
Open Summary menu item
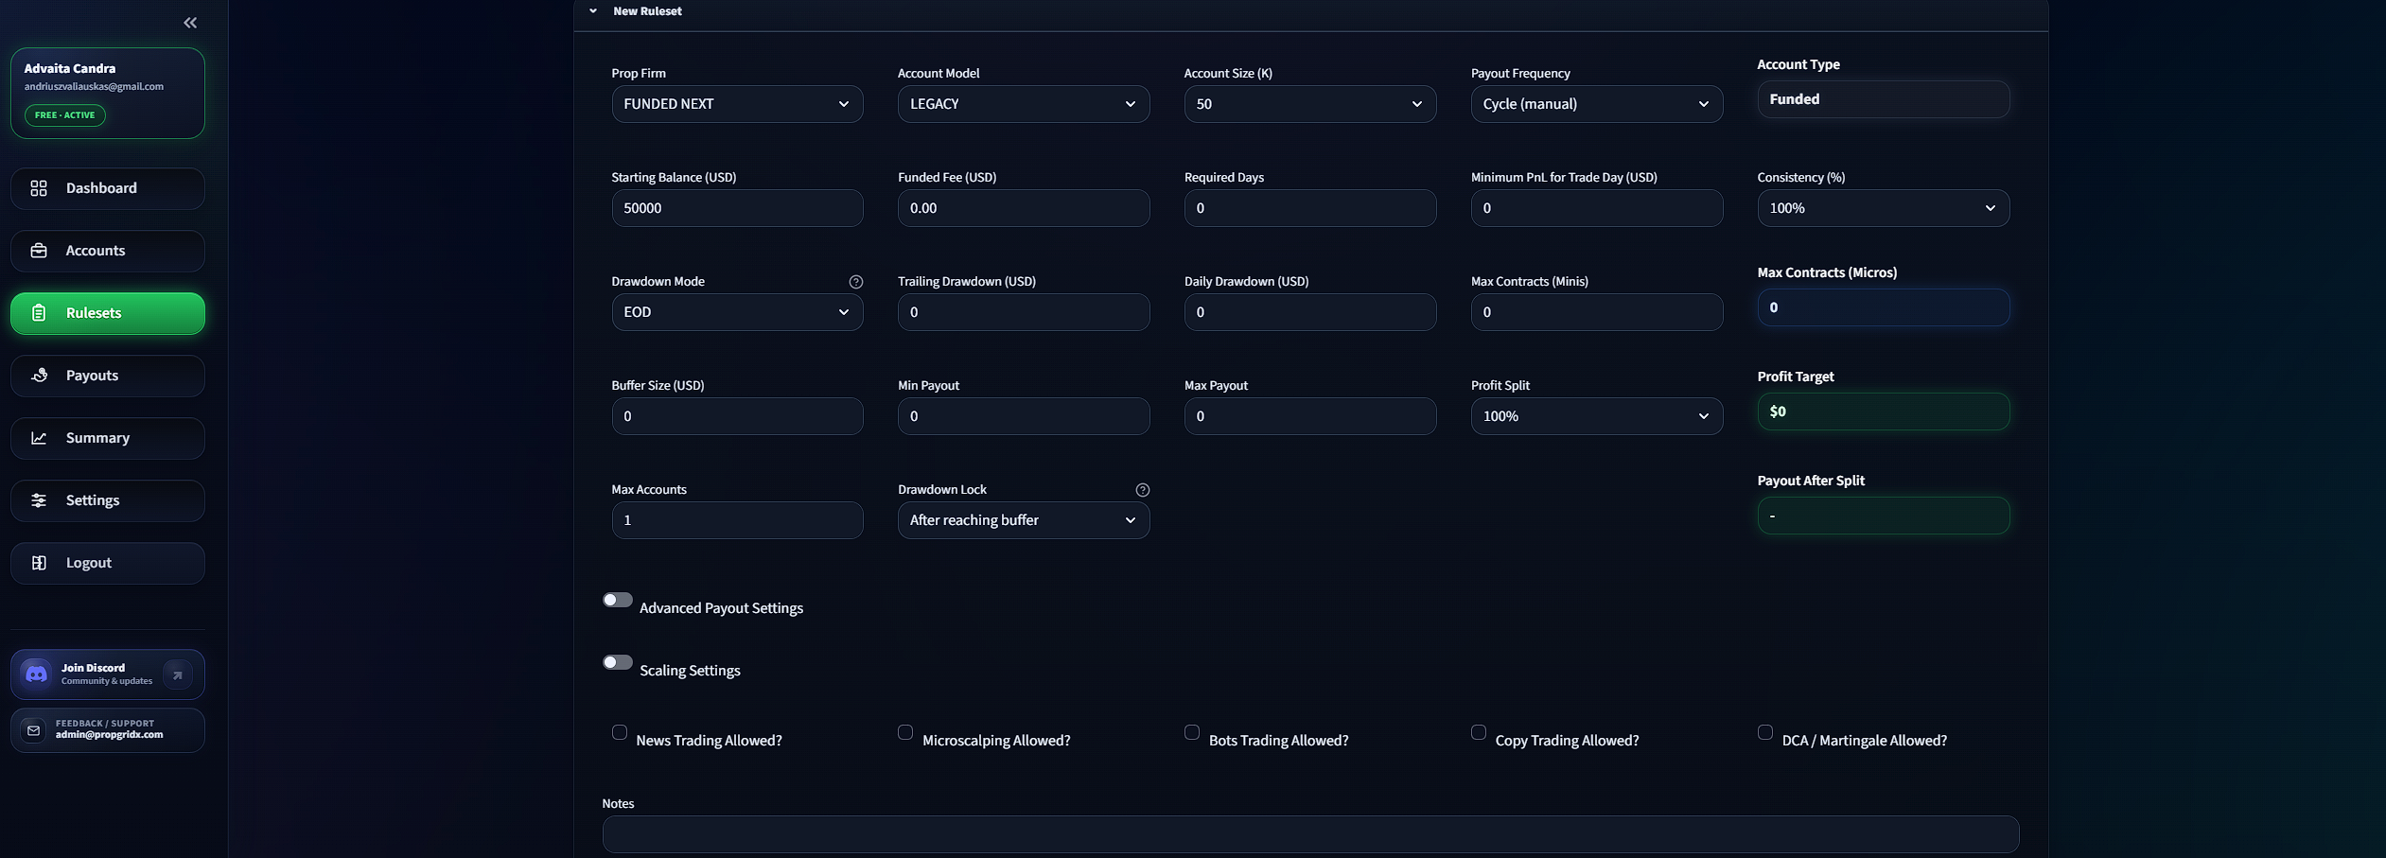point(108,438)
